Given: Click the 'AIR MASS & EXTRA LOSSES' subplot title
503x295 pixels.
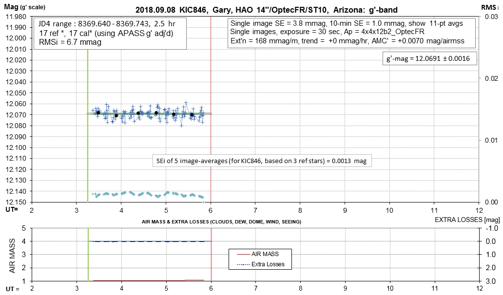Looking at the screenshot, I should point(221,221).
